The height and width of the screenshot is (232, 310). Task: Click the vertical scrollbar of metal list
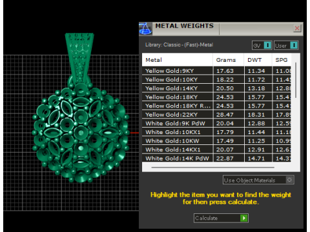click(296, 80)
